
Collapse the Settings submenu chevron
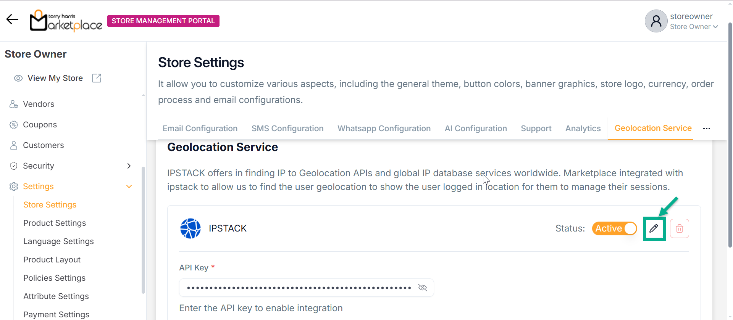pyautogui.click(x=129, y=187)
